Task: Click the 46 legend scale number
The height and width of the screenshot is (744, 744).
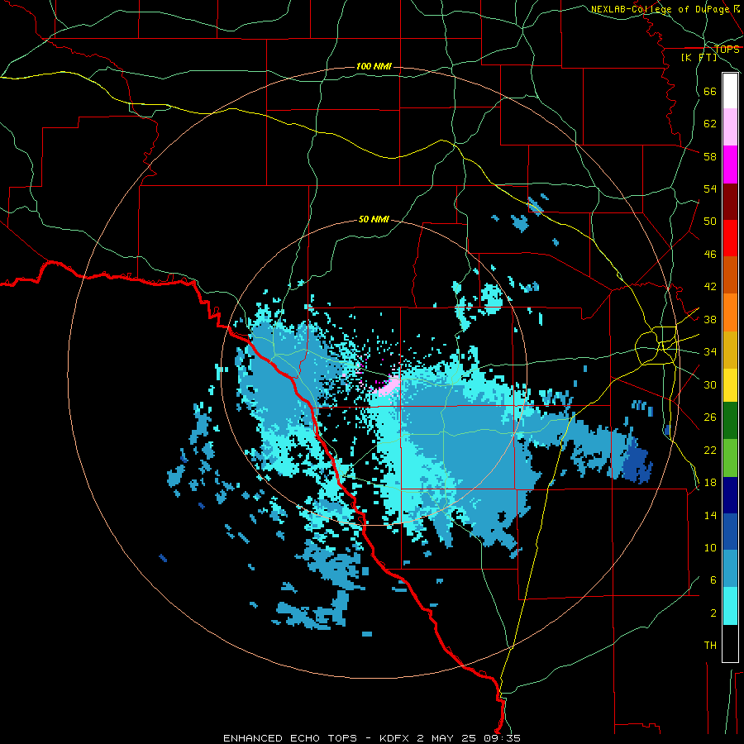Action: pos(710,255)
